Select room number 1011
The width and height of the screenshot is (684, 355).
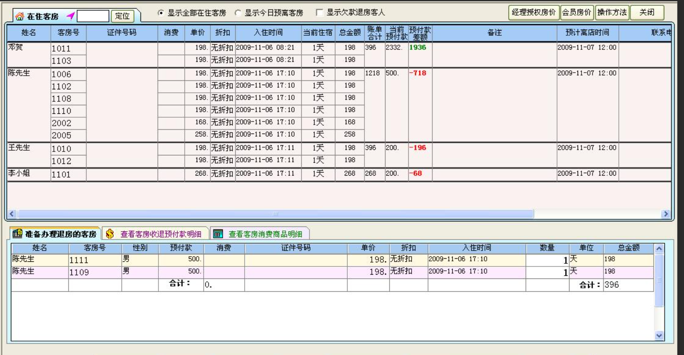61,49
